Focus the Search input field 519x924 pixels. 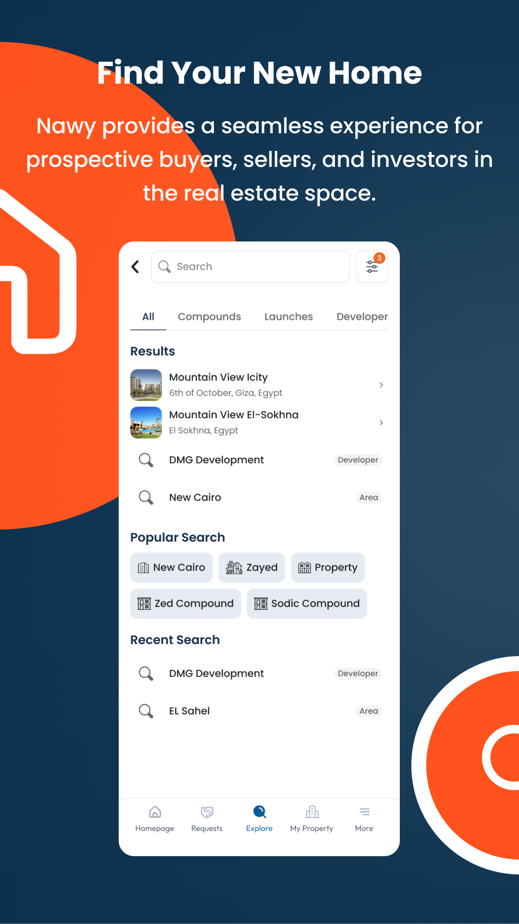(x=250, y=266)
